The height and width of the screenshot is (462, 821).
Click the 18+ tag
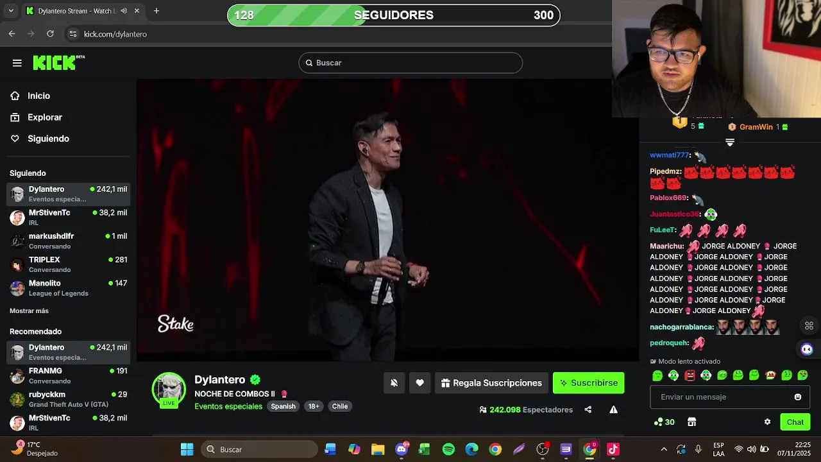pos(314,406)
